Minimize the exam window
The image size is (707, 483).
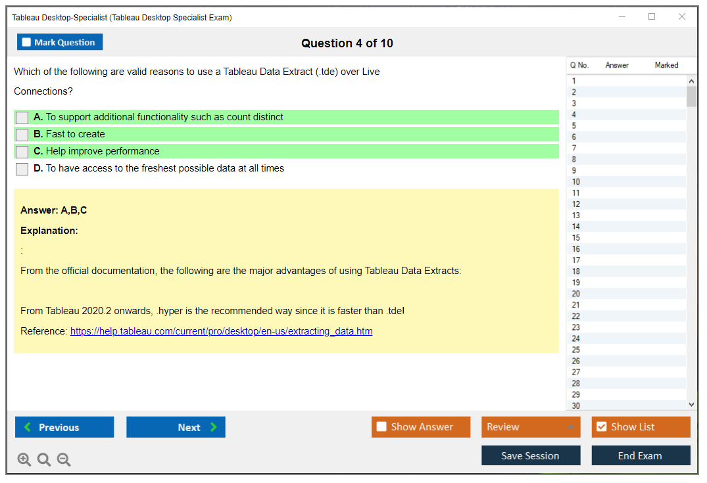(622, 17)
